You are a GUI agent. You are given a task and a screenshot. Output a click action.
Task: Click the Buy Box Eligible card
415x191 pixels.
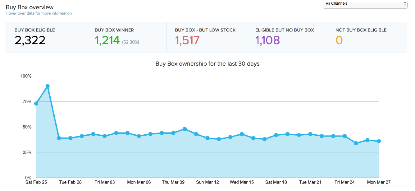(46, 37)
